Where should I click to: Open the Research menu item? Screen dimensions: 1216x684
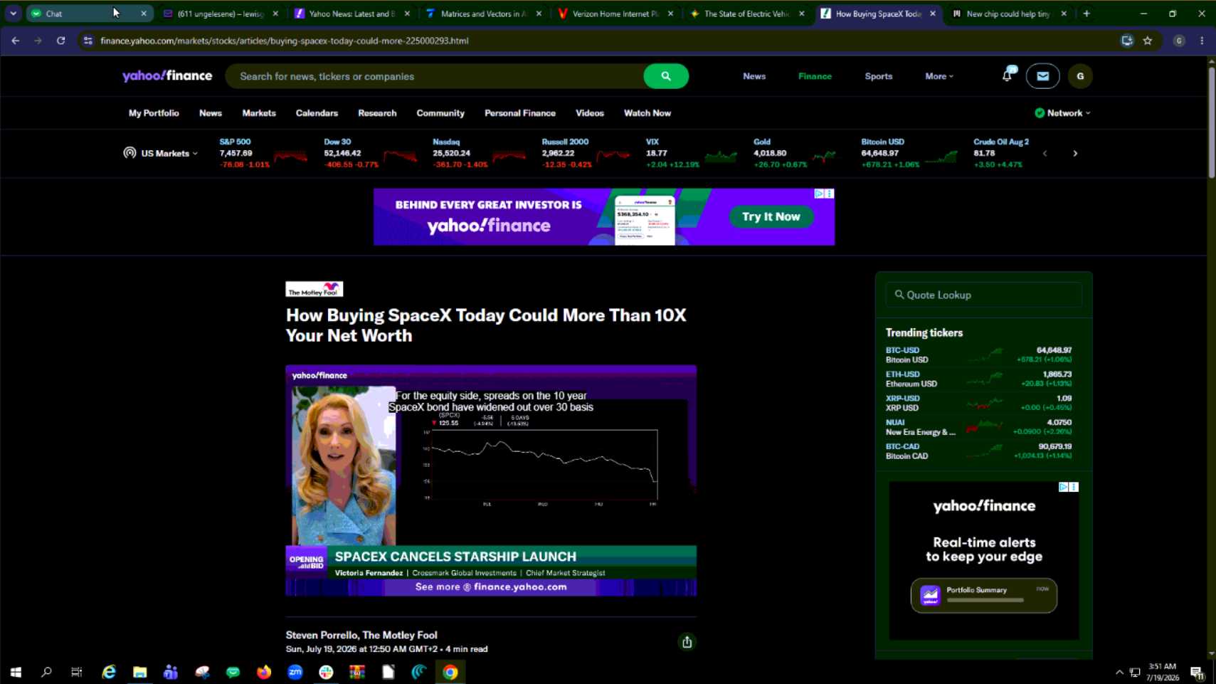point(377,113)
